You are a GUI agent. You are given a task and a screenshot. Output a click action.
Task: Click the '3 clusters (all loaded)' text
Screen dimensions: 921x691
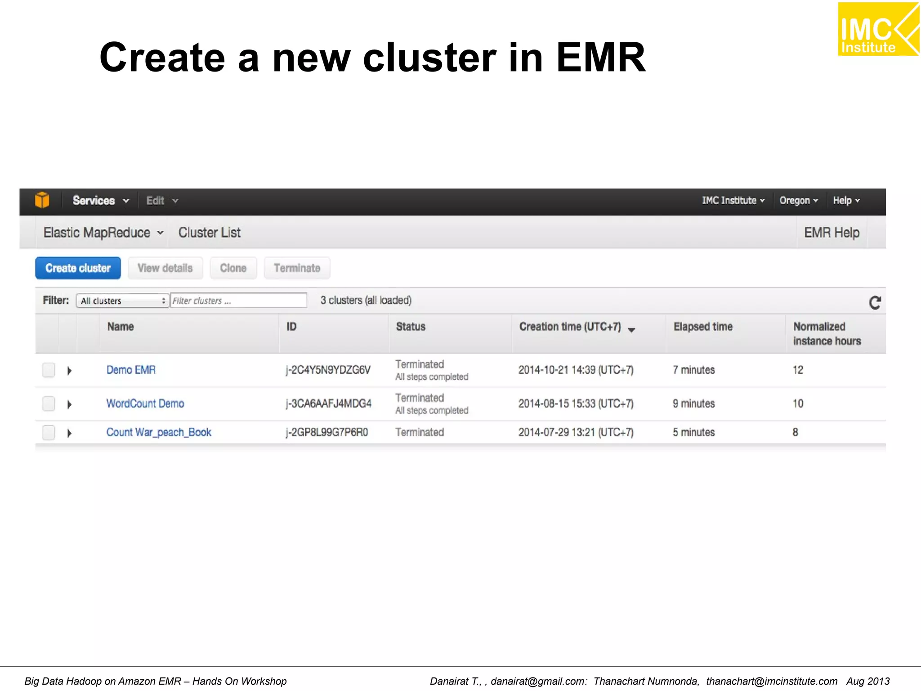click(366, 300)
